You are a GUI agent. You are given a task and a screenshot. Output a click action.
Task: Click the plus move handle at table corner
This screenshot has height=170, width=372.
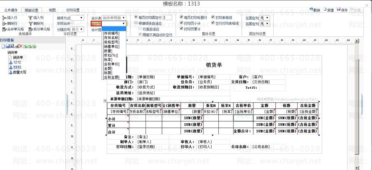[x=105, y=101]
